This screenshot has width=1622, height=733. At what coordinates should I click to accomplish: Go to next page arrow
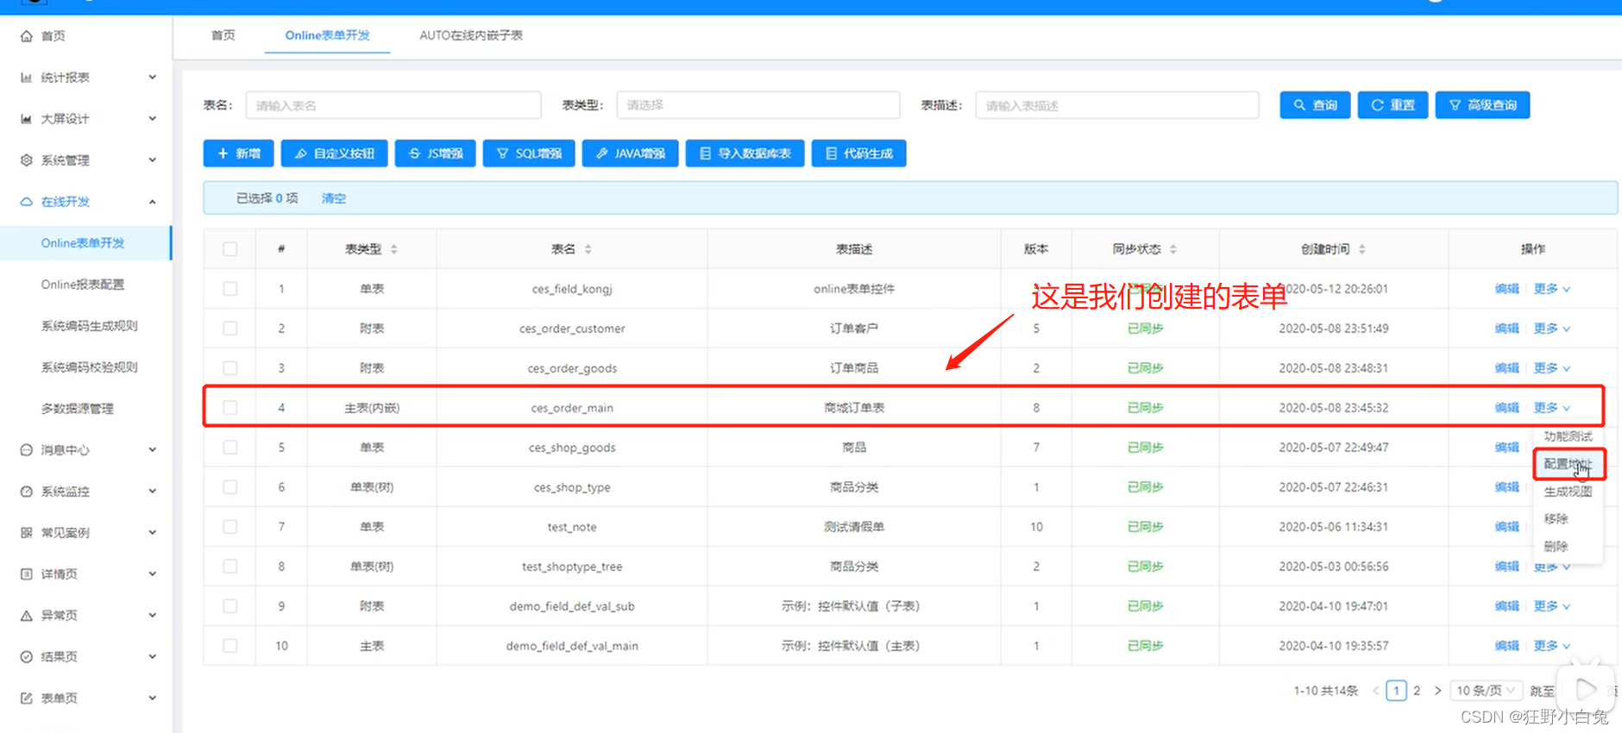(1437, 691)
